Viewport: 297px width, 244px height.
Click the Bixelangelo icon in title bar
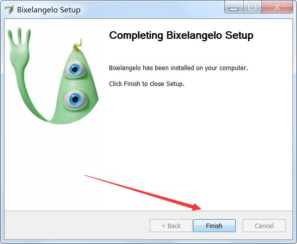click(x=9, y=9)
